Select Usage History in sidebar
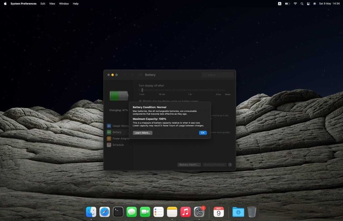Screen dimensions: 343x221 [x=118, y=126]
